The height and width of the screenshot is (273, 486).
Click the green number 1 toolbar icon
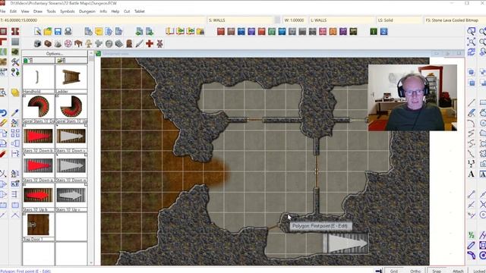pos(374,31)
